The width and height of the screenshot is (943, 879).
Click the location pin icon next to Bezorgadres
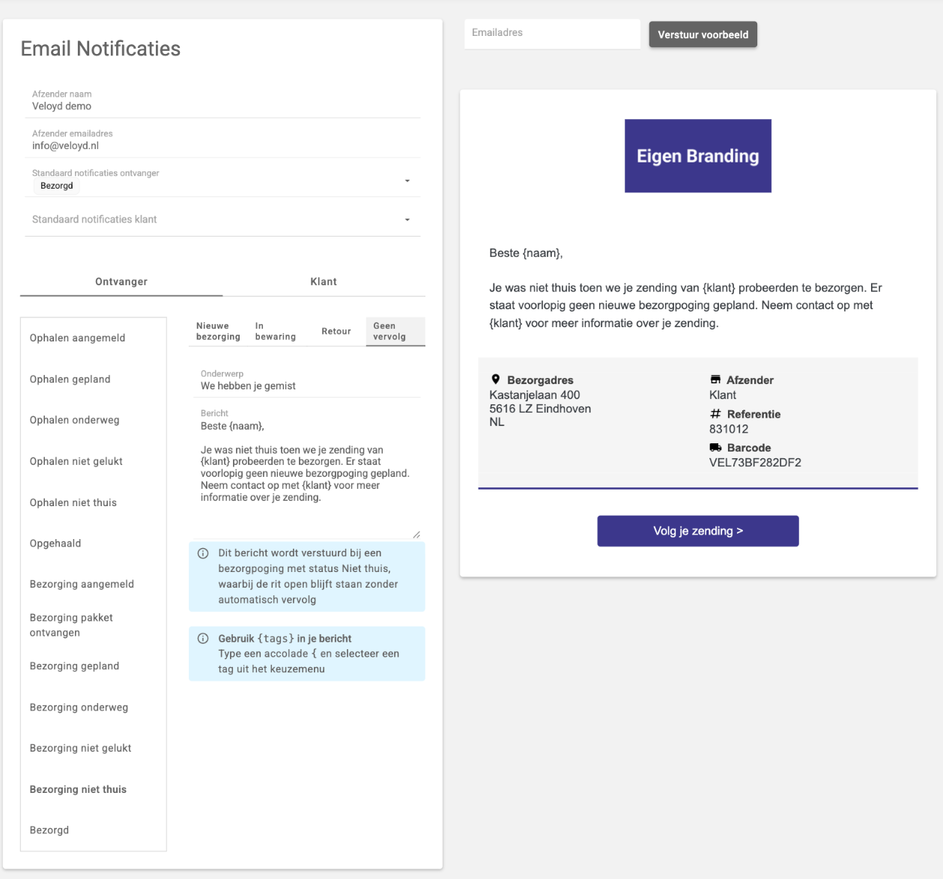[496, 380]
